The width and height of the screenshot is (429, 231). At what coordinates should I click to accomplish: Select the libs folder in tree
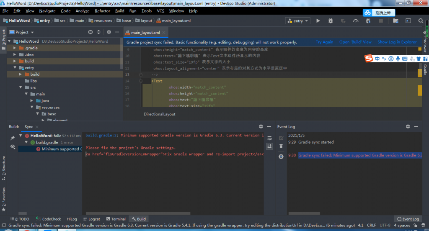pos(34,81)
